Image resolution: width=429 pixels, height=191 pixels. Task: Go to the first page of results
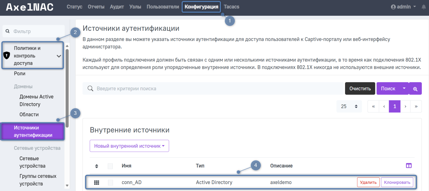click(x=373, y=106)
